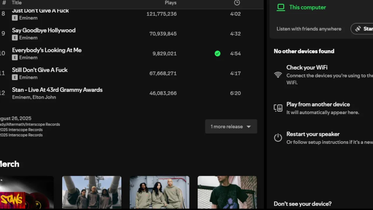373x210 pixels.
Task: Sort tracks by the Title column header
Action: [x=17, y=3]
